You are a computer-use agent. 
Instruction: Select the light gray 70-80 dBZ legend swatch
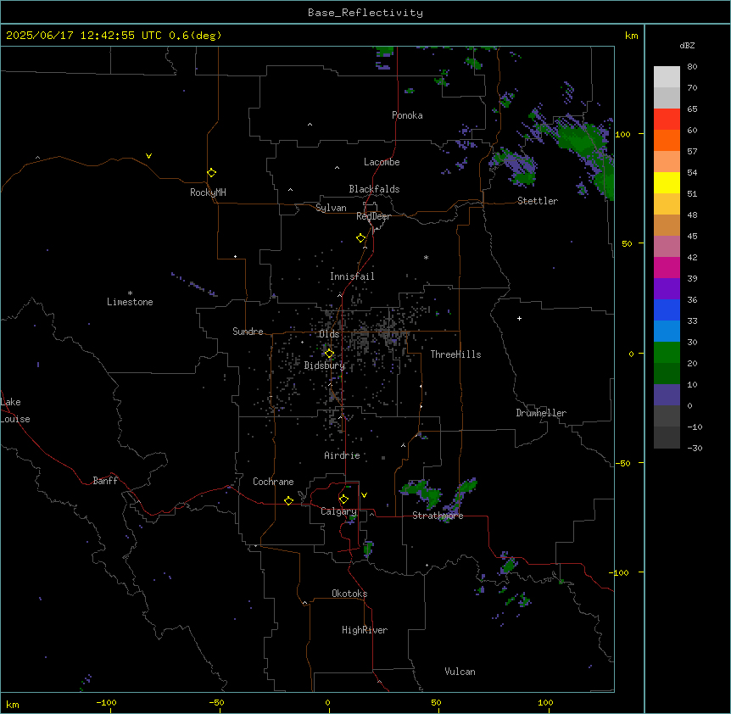[x=667, y=77]
